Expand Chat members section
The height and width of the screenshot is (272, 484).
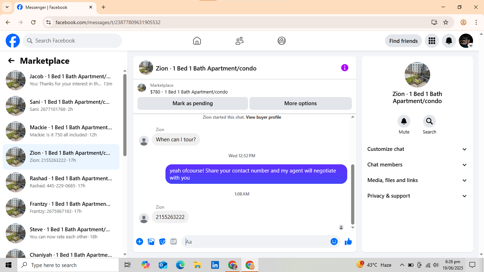pos(417,165)
